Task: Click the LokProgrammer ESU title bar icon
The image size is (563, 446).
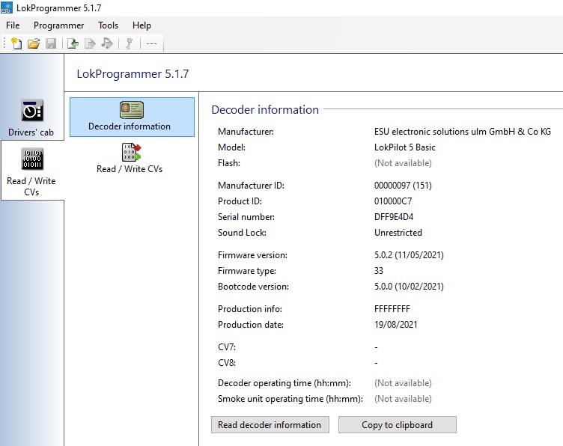Action: click(7, 7)
